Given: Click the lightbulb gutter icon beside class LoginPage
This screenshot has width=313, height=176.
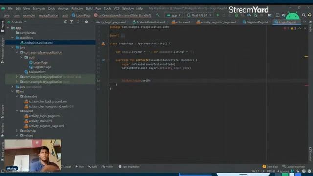Looking at the screenshot, I should tap(103, 44).
